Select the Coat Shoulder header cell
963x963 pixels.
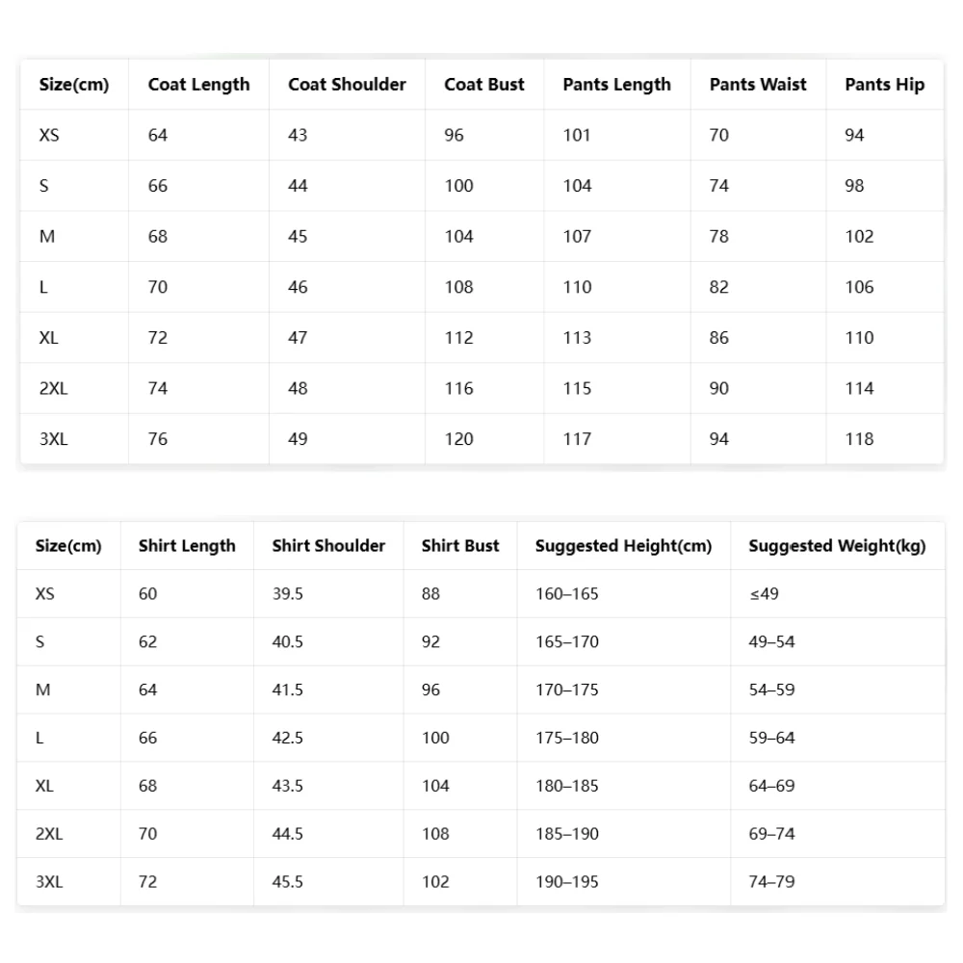coord(347,85)
